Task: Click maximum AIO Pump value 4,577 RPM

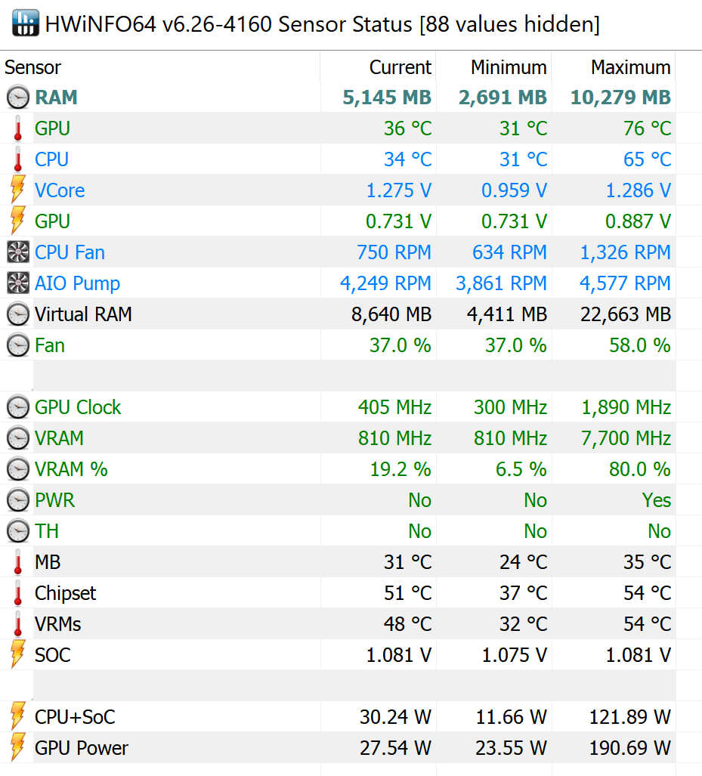Action: pos(625,283)
